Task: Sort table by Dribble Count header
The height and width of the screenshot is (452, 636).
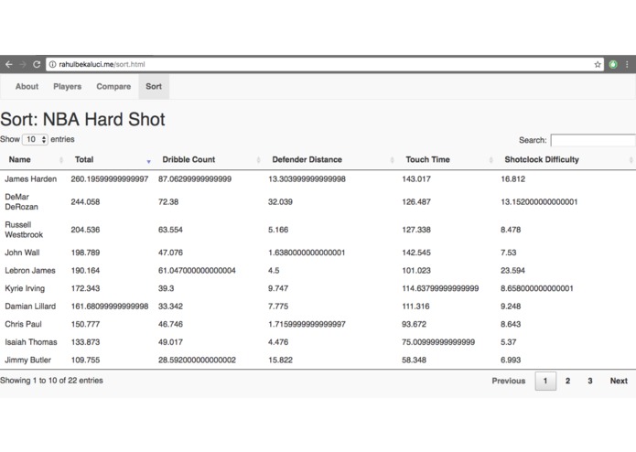Action: [x=210, y=160]
